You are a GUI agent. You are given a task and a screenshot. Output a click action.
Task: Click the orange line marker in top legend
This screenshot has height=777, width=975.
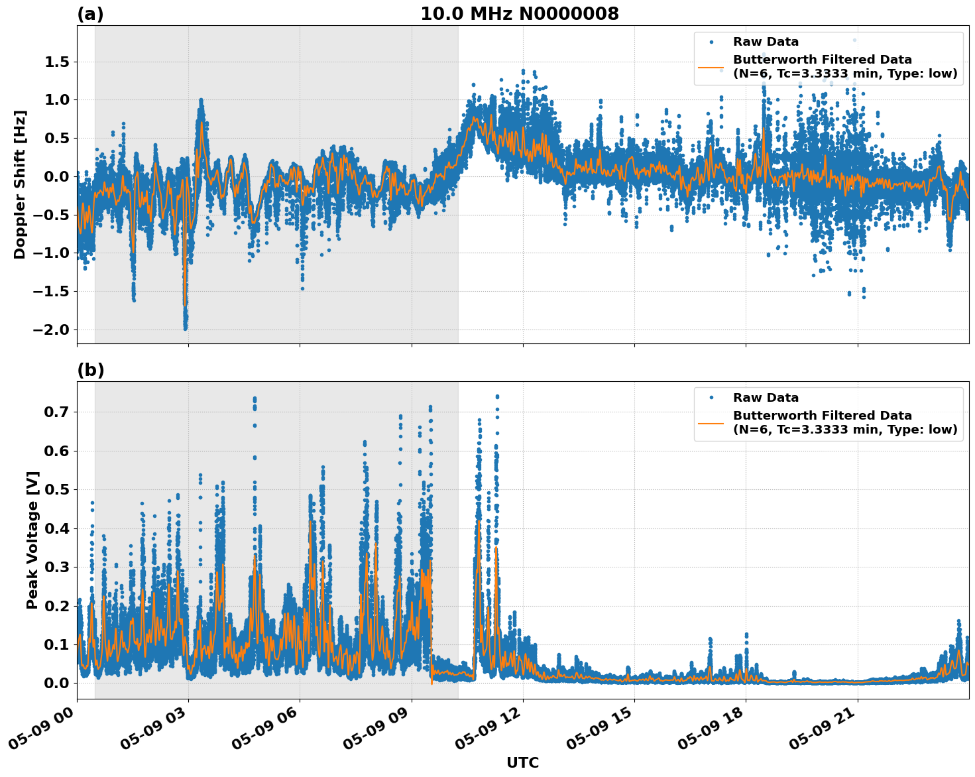[711, 67]
